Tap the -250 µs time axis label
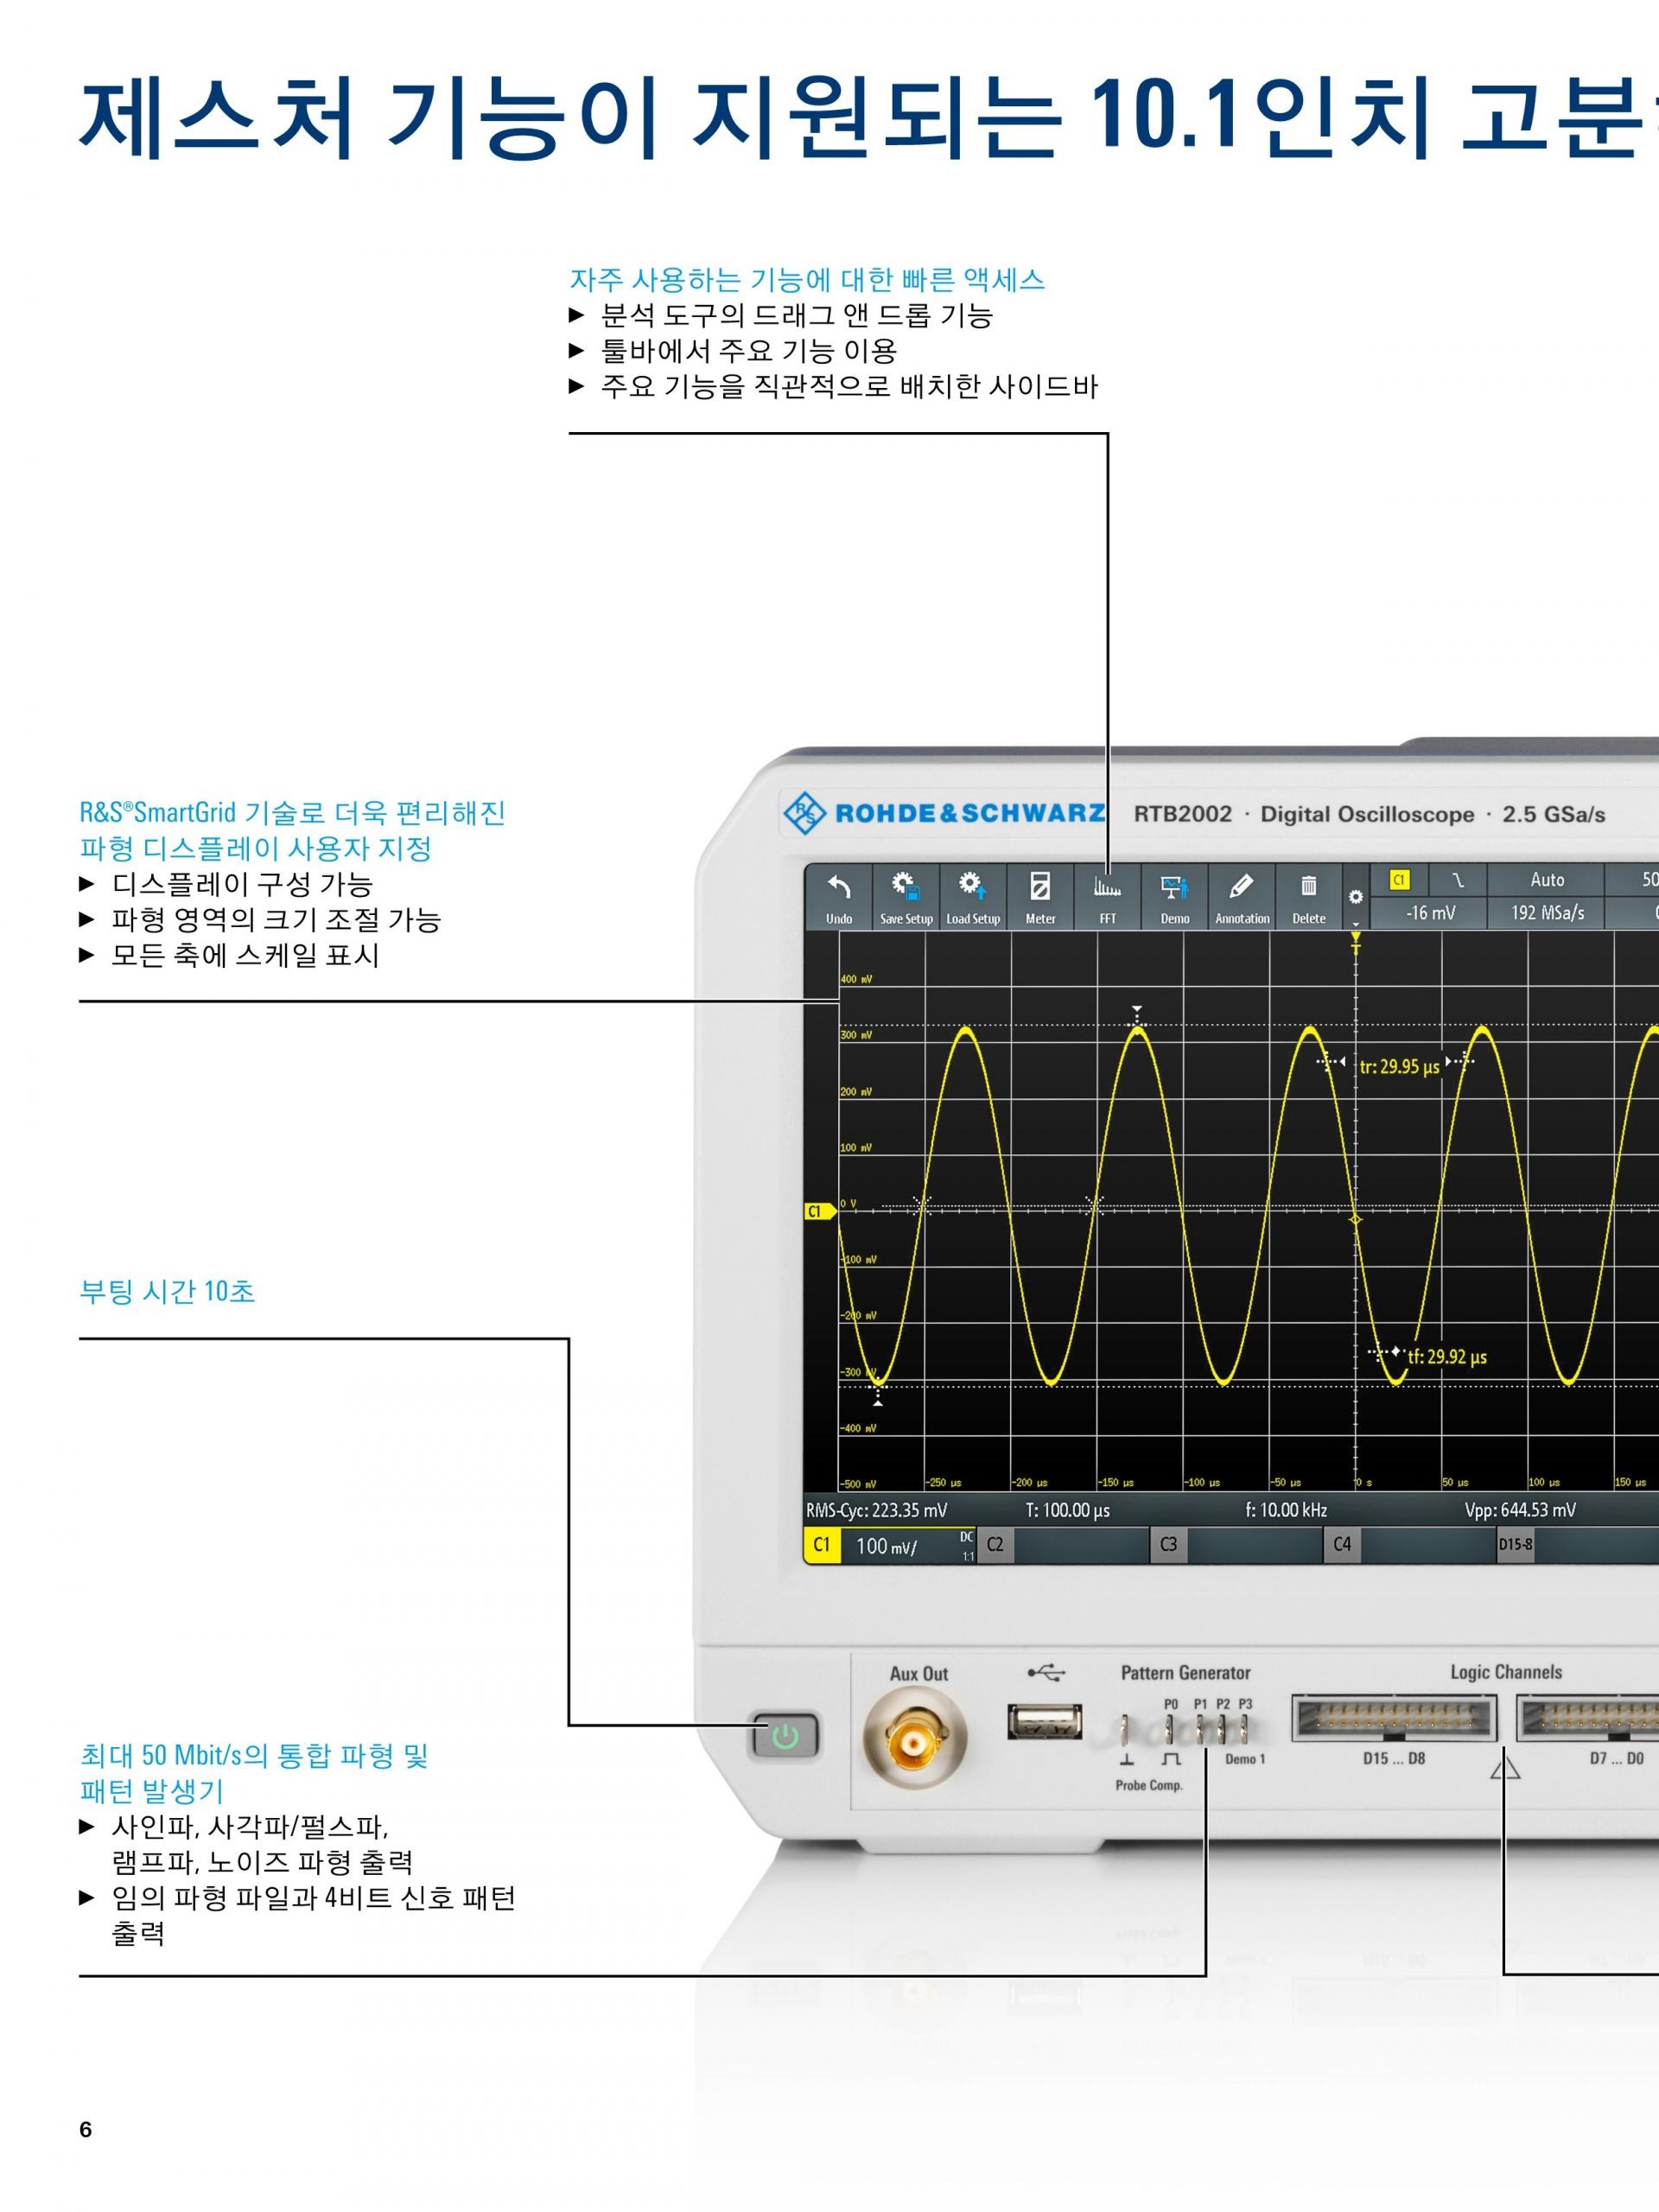 (x=944, y=1482)
